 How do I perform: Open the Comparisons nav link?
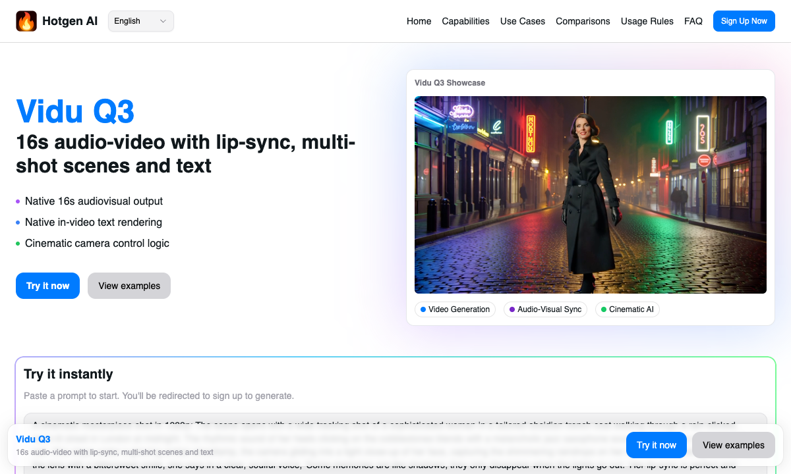click(583, 21)
